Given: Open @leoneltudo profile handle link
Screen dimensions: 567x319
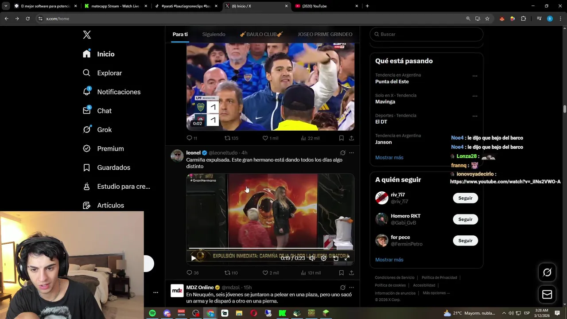Looking at the screenshot, I should click(223, 153).
